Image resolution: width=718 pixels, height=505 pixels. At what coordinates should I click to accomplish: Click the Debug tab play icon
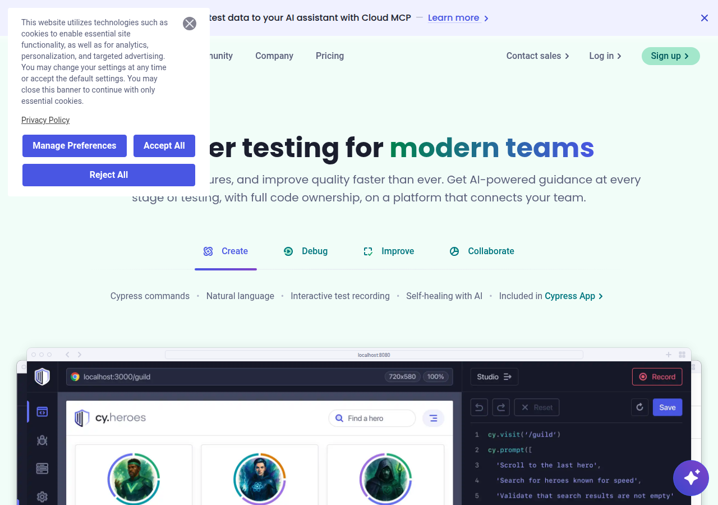click(288, 251)
